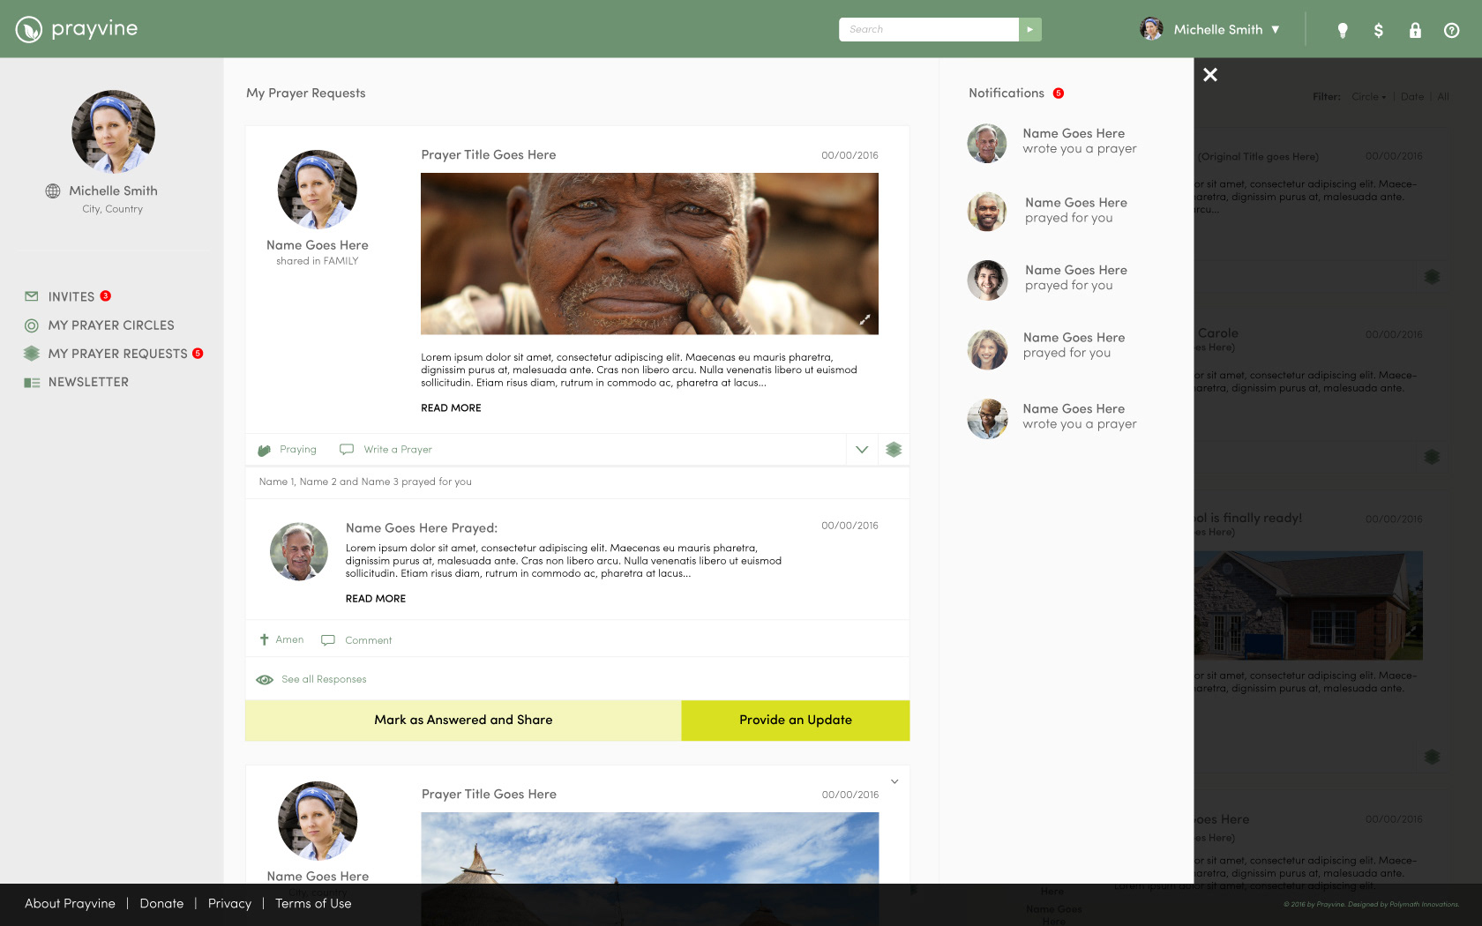This screenshot has width=1482, height=926.
Task: Open the dollar sign donate icon
Action: (x=1379, y=30)
